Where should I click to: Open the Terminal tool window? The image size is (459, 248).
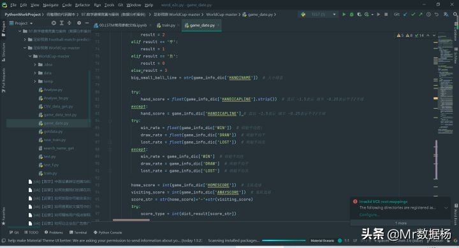[x=78, y=233]
